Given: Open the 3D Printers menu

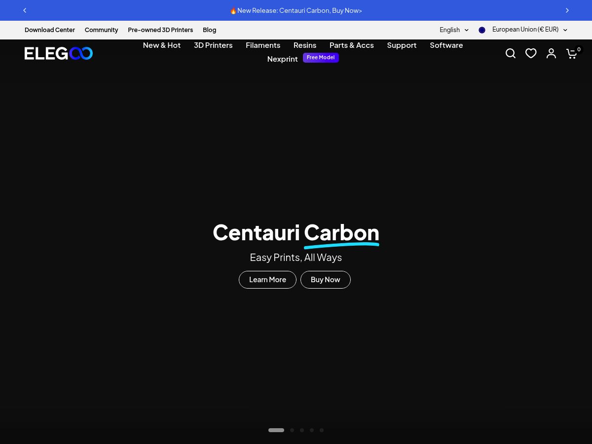Looking at the screenshot, I should click(213, 45).
